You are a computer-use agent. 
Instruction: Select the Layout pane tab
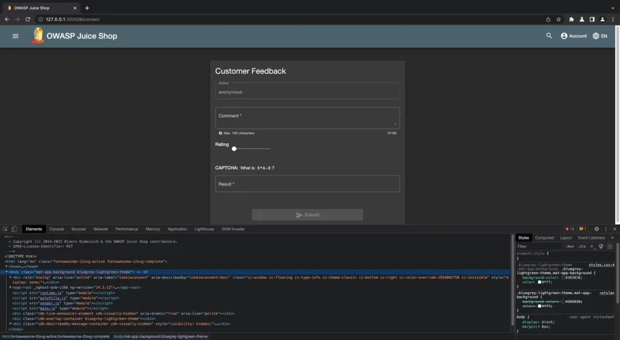click(566, 238)
